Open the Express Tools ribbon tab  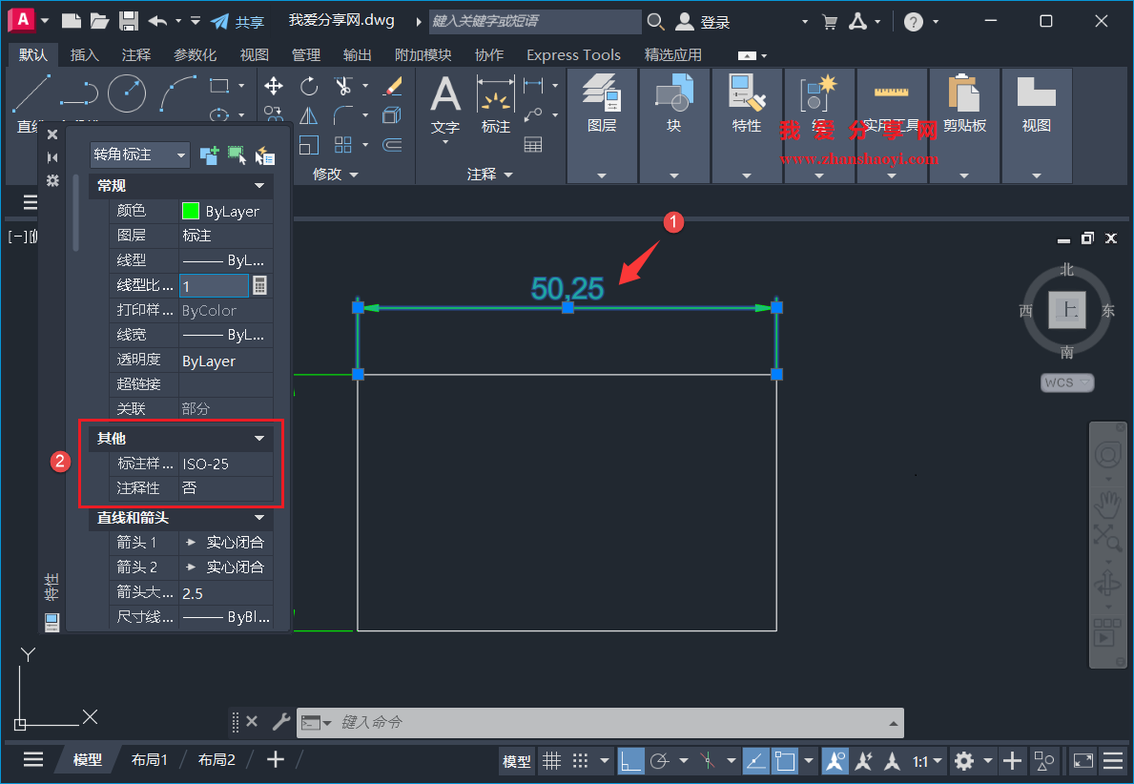[573, 55]
